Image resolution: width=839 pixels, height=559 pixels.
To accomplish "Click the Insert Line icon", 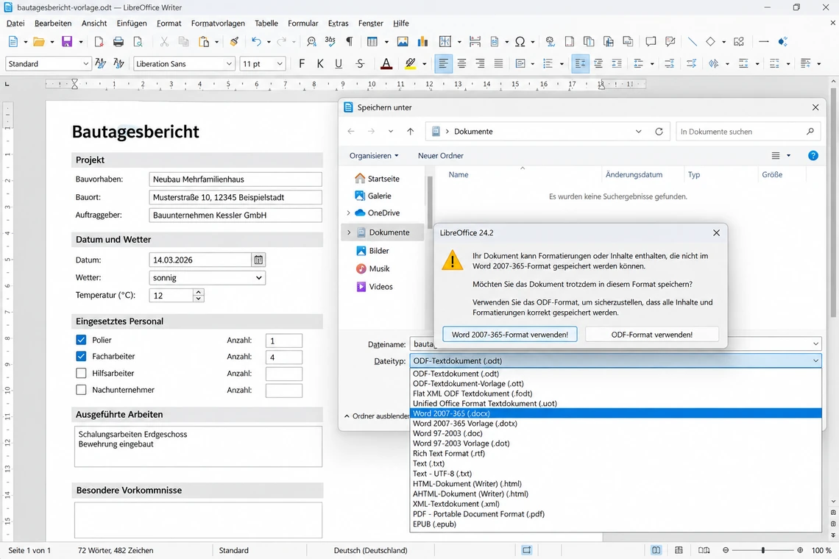I will pyautogui.click(x=693, y=42).
